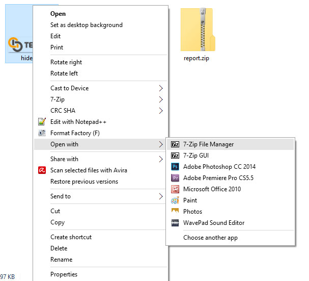Choose Delete in the context menu
The width and height of the screenshot is (309, 281).
[100, 248]
